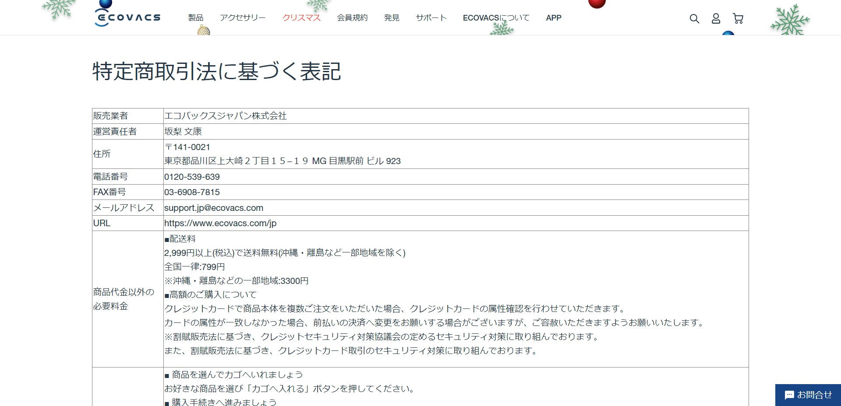Click fax number 03-6908-7815
Viewport: 841px width, 406px height.
pyautogui.click(x=192, y=192)
